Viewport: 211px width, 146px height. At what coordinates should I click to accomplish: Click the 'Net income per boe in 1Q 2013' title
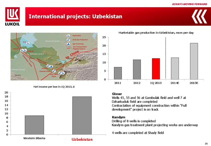click(54, 87)
